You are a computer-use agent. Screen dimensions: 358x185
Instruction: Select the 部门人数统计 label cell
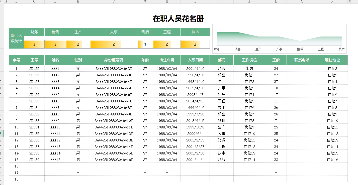coord(16,36)
